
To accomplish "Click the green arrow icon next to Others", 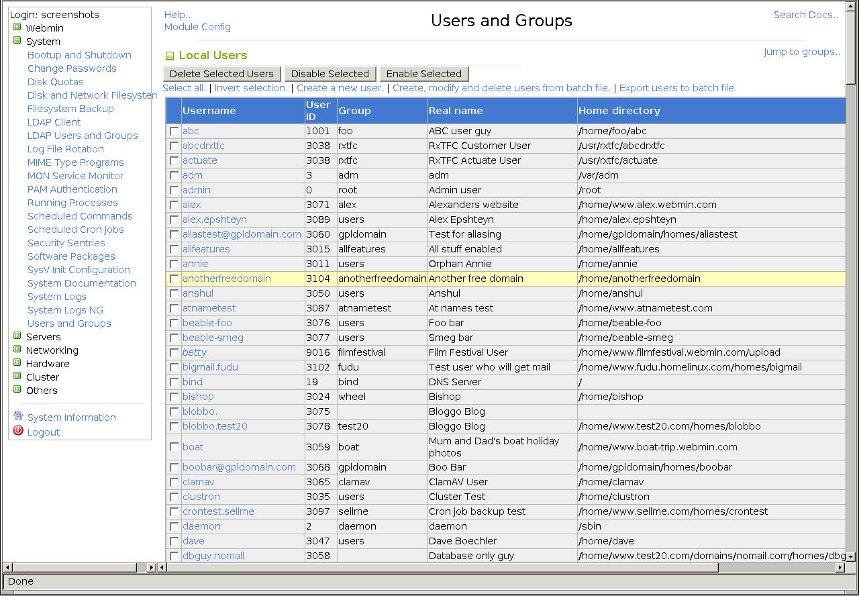I will click(17, 390).
